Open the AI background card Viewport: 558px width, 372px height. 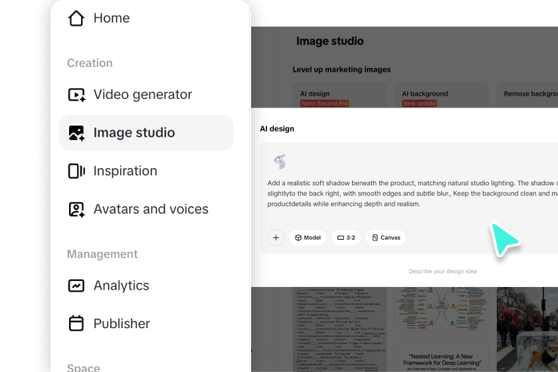[x=442, y=95]
